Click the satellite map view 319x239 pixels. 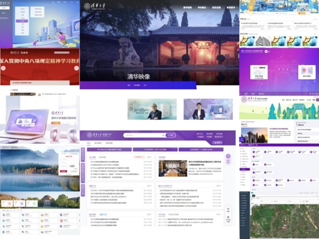(x=284, y=221)
